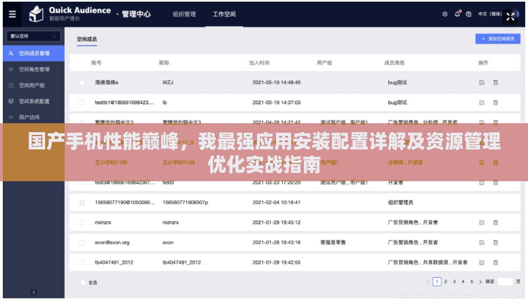Open 空间系统配置 in the sidebar

click(x=33, y=101)
